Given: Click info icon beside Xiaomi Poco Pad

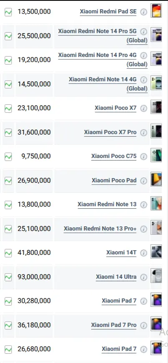Looking at the screenshot, I should [x=143, y=181].
